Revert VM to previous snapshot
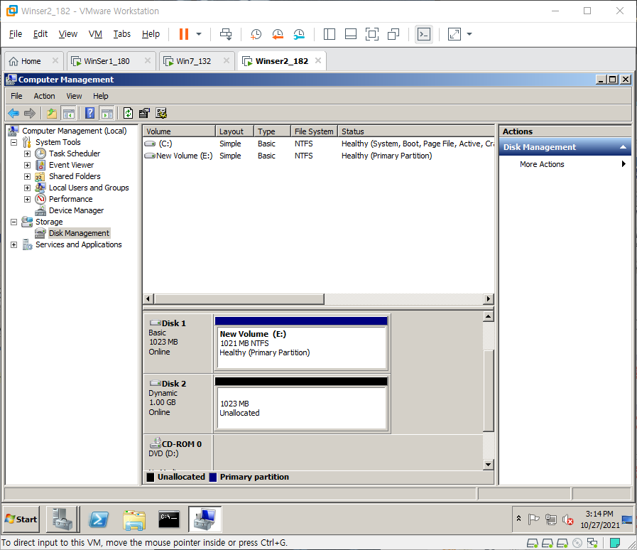Screen dimensions: 637x550 278,34
